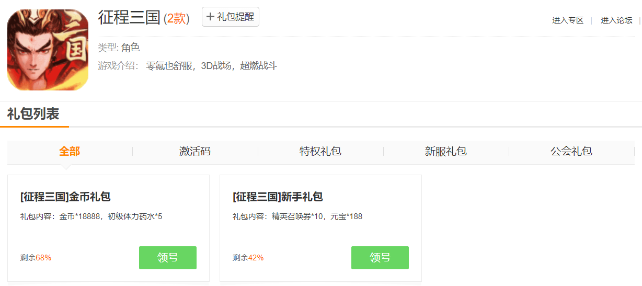Click the 礼包提醒 plus button
This screenshot has width=642, height=286.
tap(230, 17)
